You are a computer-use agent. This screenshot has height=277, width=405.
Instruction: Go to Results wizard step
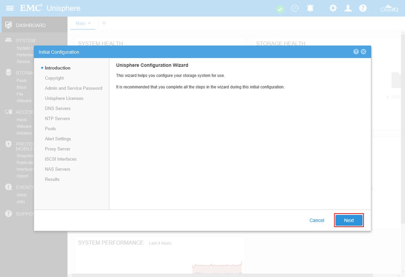pyautogui.click(x=52, y=179)
